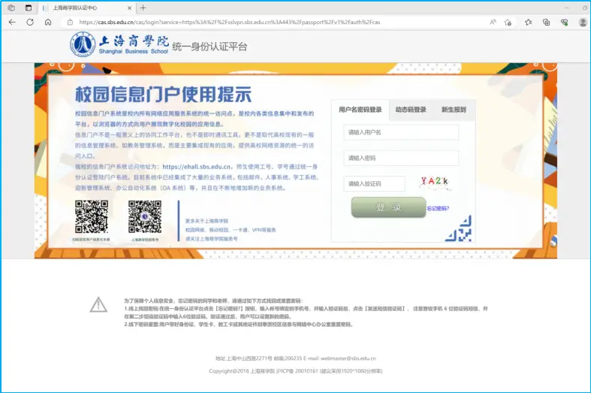The image size is (591, 393).
Task: Click the green 登录 login button
Action: (x=388, y=207)
